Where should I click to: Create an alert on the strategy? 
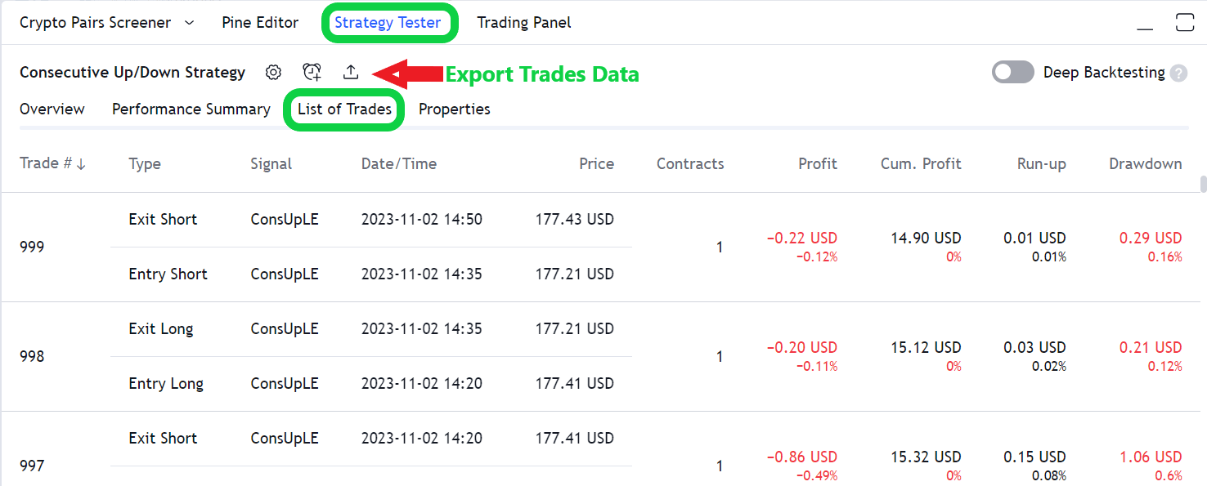point(312,72)
